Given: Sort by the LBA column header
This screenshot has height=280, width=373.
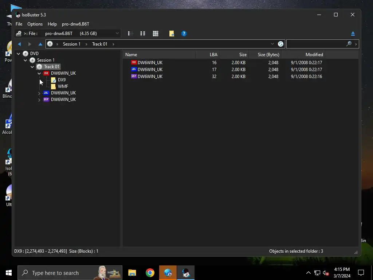Looking at the screenshot, I should click(207, 55).
